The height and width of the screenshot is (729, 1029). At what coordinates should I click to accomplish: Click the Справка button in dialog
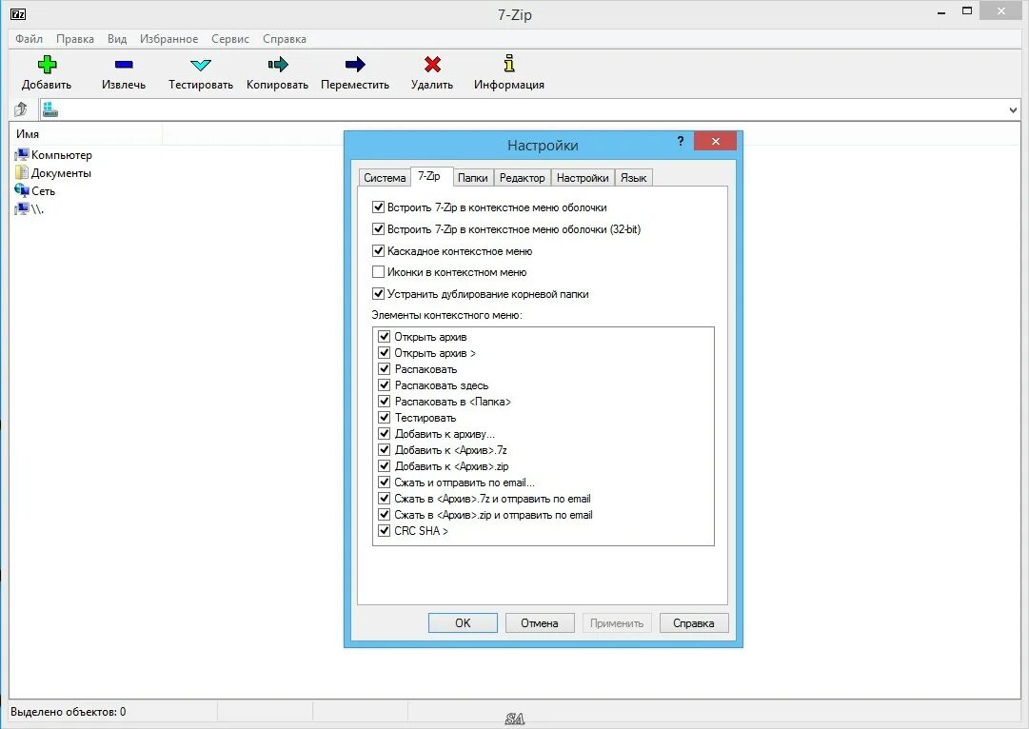pyautogui.click(x=694, y=622)
